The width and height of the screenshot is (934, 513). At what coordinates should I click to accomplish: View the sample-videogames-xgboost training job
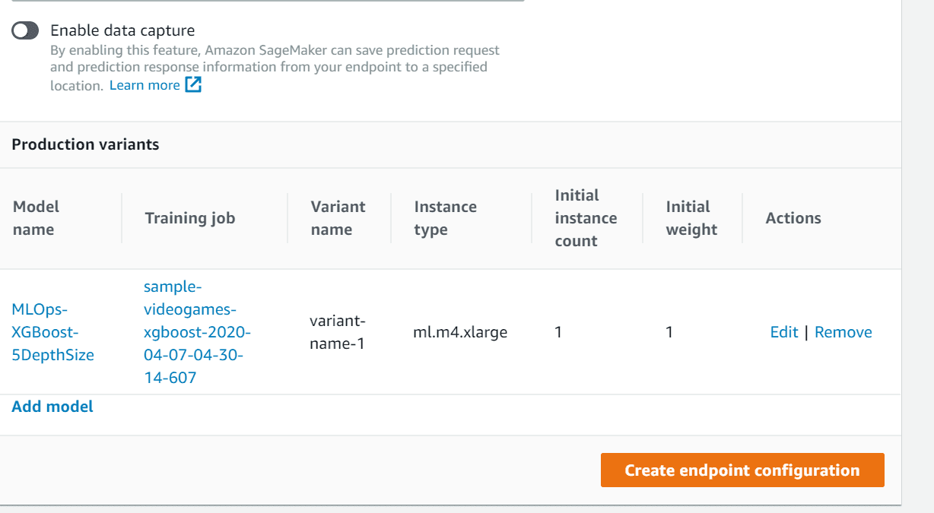pyautogui.click(x=194, y=331)
